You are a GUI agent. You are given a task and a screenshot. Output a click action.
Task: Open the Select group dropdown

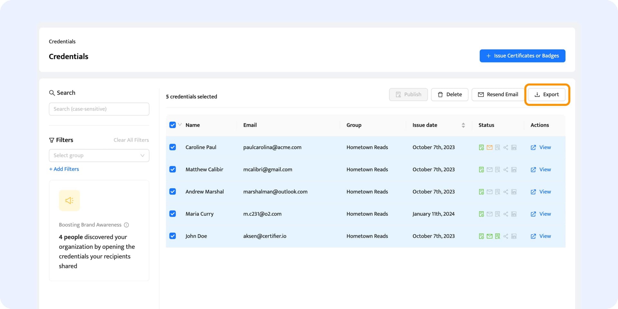pos(99,155)
